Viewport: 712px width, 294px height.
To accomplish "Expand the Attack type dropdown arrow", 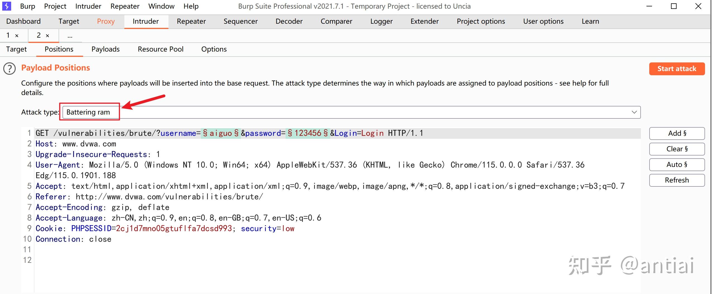I will [634, 112].
